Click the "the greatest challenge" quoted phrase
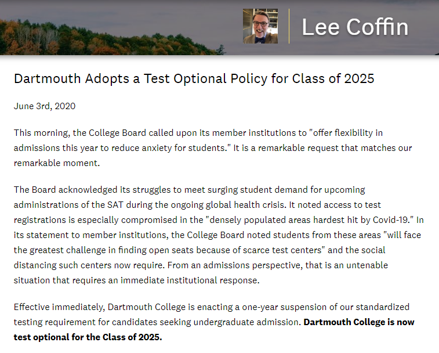 click(x=63, y=250)
